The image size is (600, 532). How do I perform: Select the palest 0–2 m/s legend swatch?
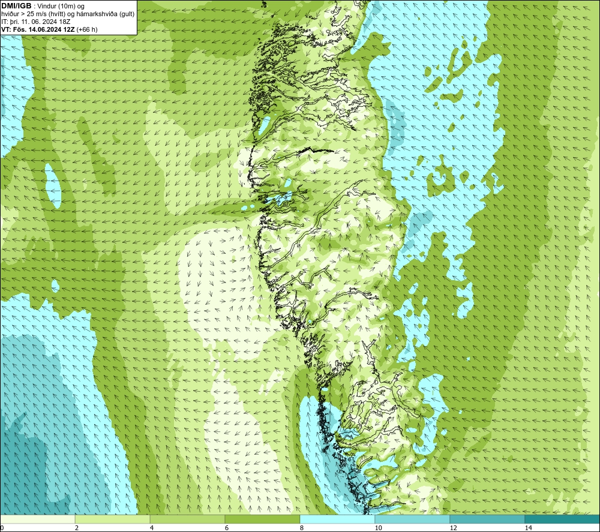click(x=37, y=519)
